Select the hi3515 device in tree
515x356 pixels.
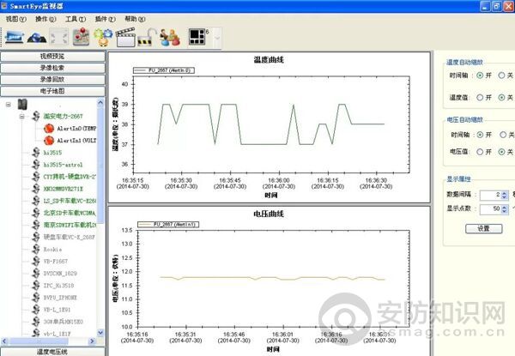click(x=52, y=153)
